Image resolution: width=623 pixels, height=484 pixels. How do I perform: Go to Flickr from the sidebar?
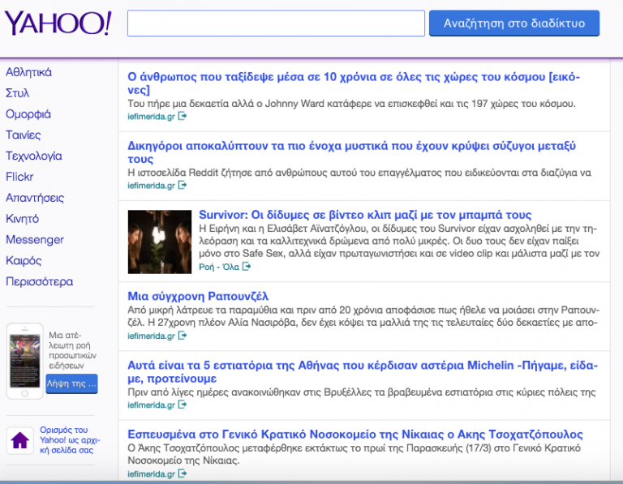(19, 177)
